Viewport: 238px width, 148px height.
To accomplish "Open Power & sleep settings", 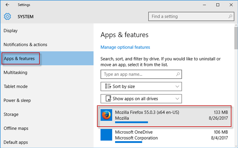I will click(x=47, y=100).
